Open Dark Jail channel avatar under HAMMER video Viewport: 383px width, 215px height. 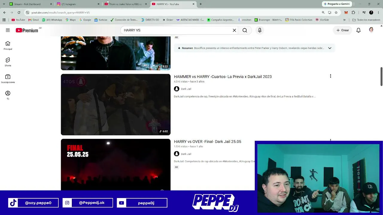(x=177, y=89)
